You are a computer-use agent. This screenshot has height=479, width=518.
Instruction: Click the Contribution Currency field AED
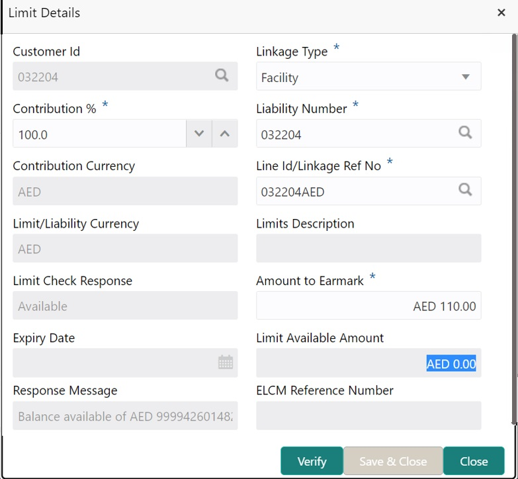tap(125, 191)
